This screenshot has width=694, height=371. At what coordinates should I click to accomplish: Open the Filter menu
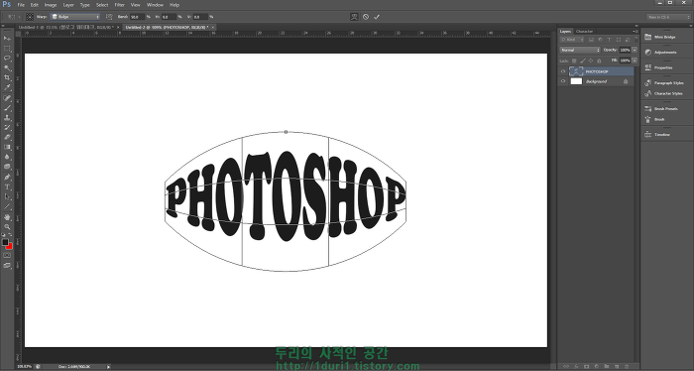[120, 5]
